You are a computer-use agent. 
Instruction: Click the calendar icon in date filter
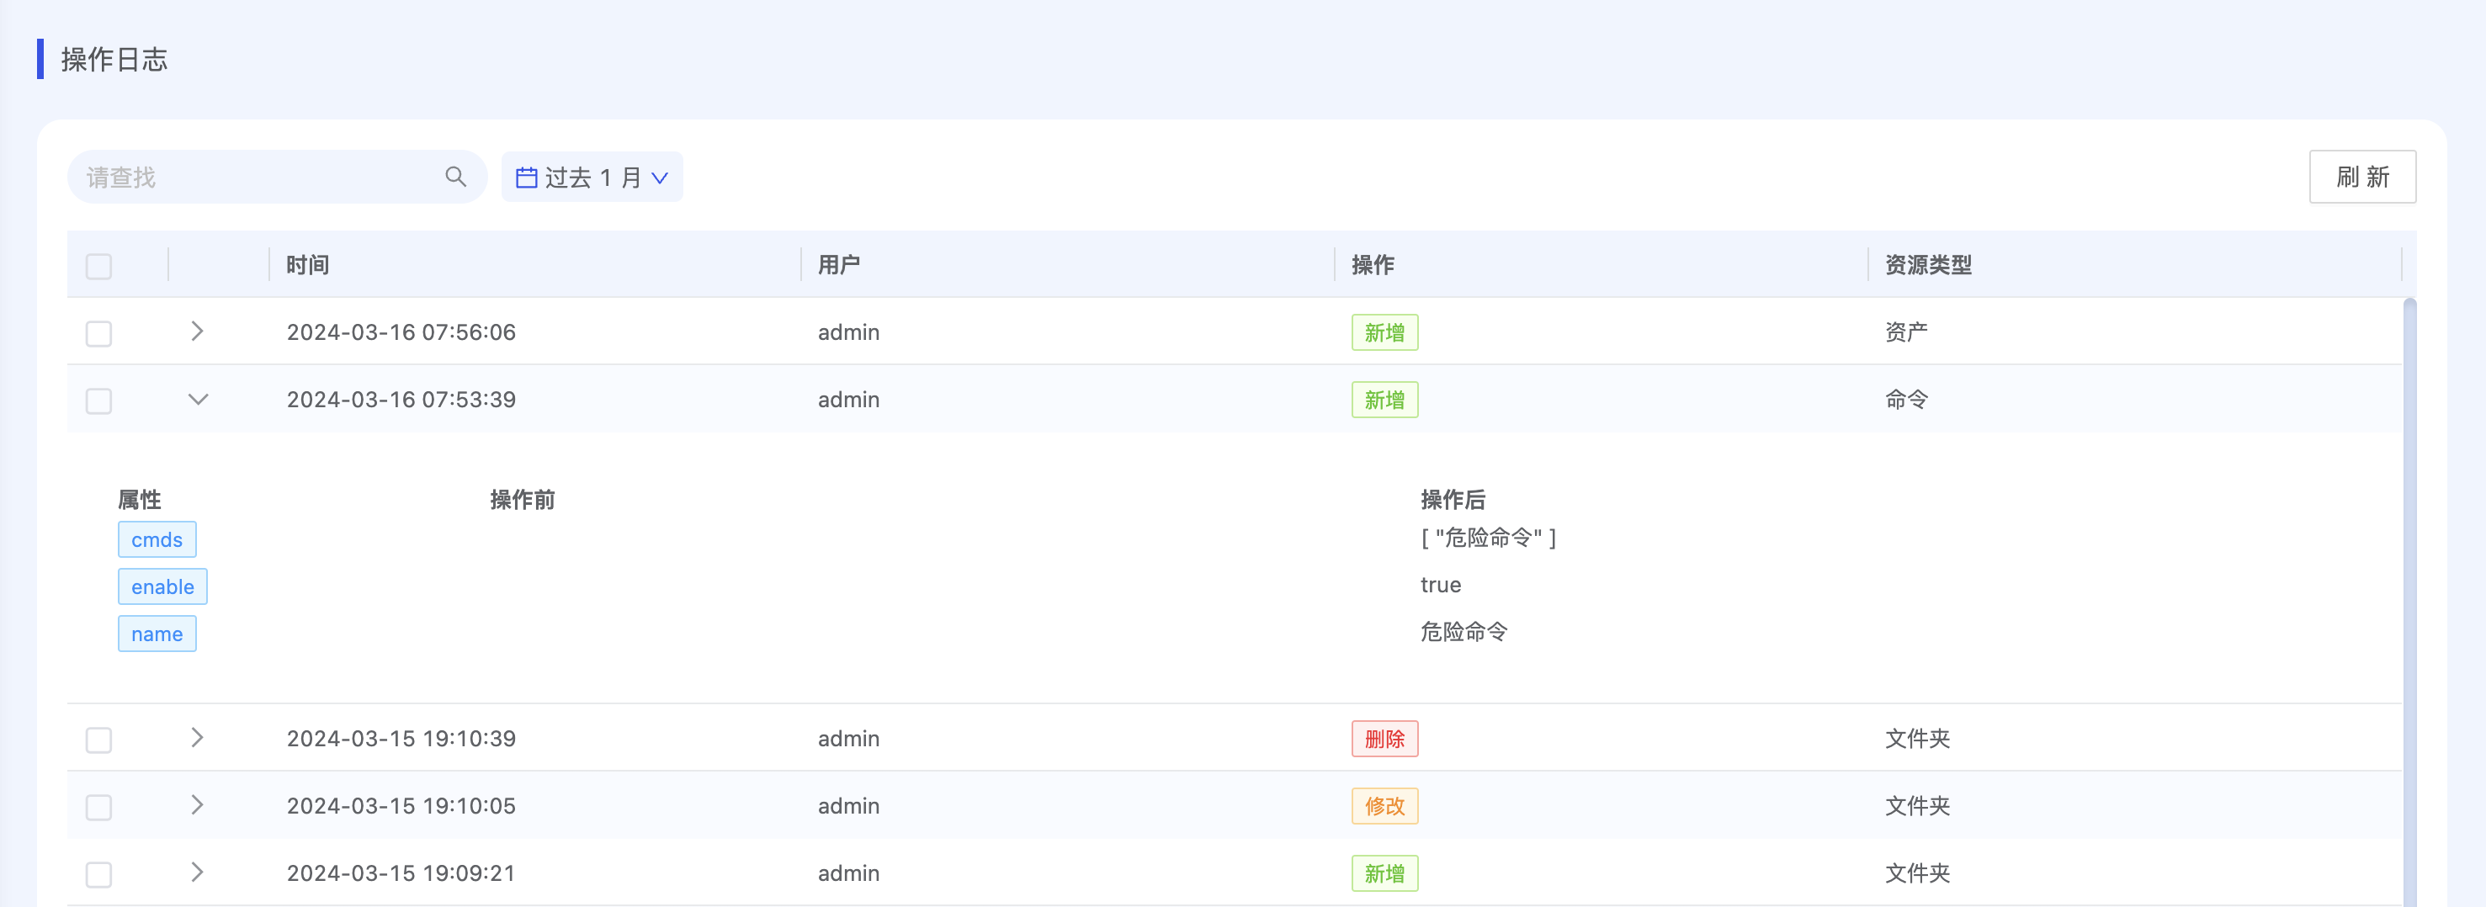pos(526,178)
